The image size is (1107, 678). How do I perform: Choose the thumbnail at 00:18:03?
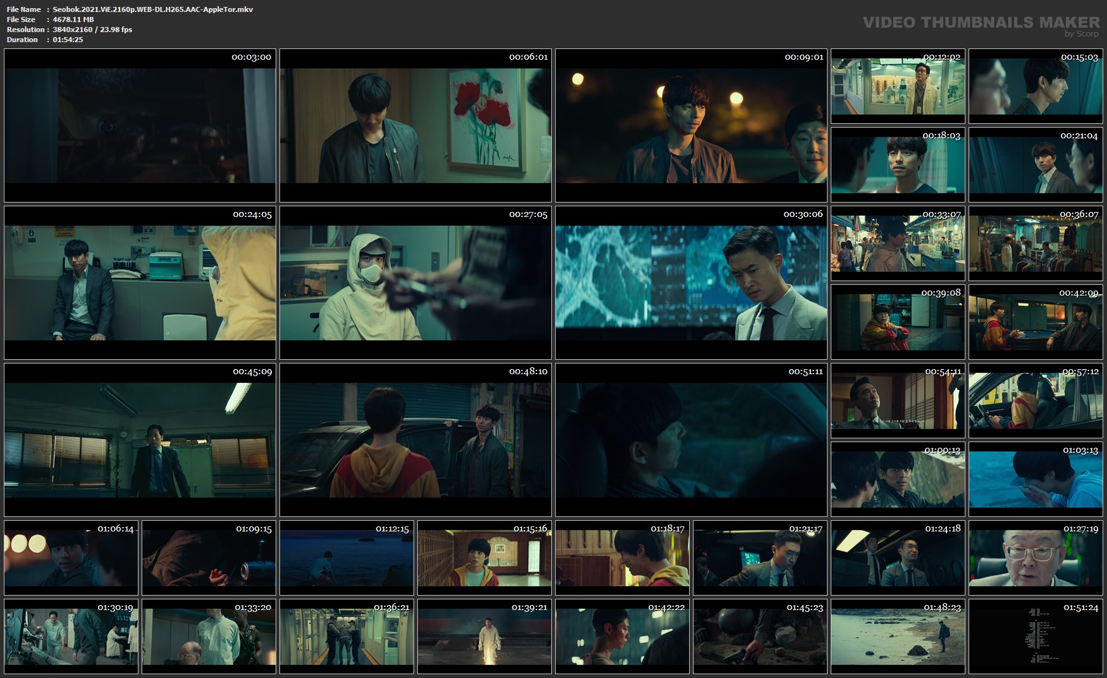(898, 165)
